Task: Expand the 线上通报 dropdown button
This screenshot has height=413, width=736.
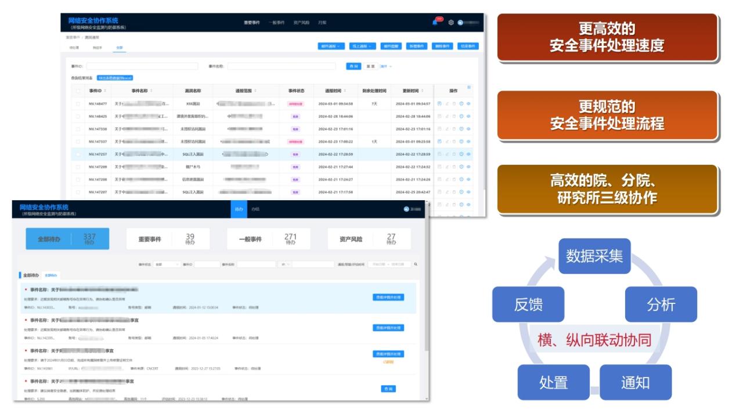Action: pyautogui.click(x=363, y=46)
